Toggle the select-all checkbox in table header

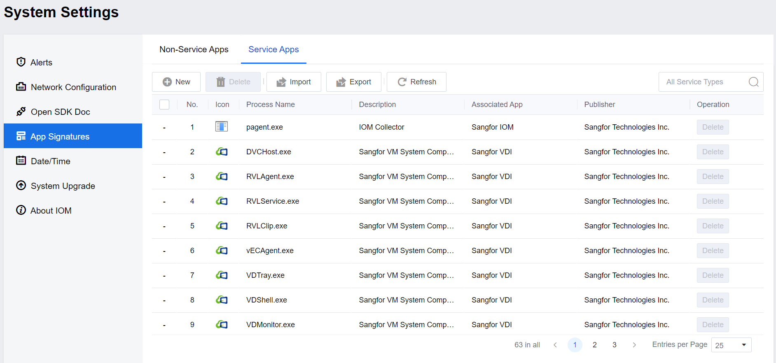[164, 105]
